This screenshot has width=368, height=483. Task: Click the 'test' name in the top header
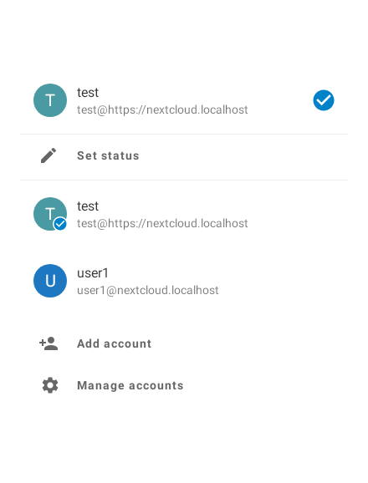point(88,93)
